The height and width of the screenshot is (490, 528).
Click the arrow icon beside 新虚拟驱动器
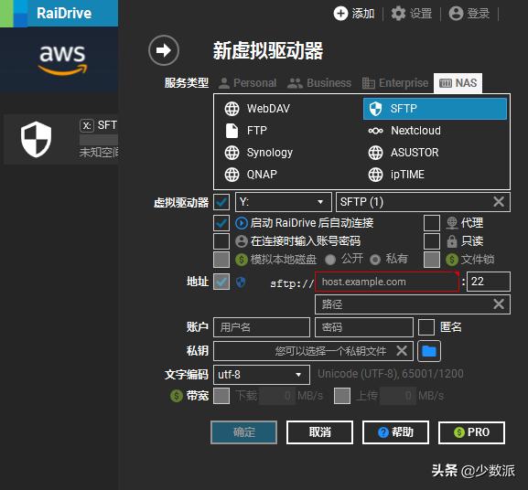(164, 50)
